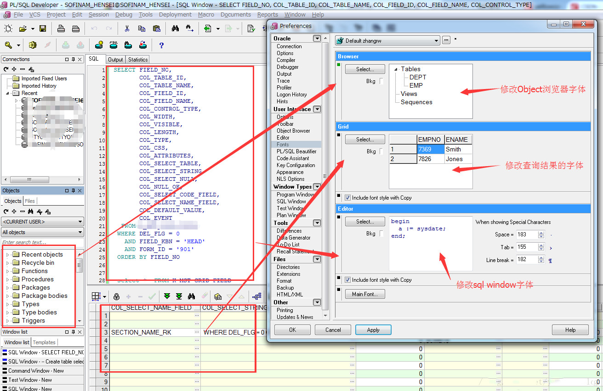Click the Print icon in toolbar
This screenshot has width=603, height=391.
tap(61, 28)
